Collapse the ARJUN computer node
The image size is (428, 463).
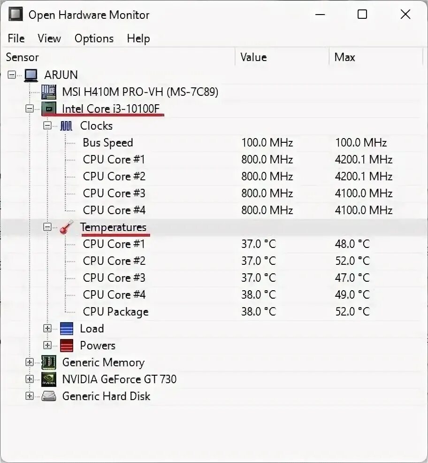click(x=12, y=75)
